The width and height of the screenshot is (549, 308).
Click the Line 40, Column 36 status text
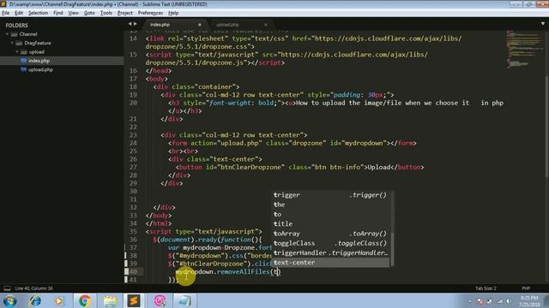click(33, 288)
